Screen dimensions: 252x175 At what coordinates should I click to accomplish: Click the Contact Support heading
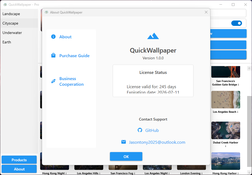pyautogui.click(x=153, y=119)
